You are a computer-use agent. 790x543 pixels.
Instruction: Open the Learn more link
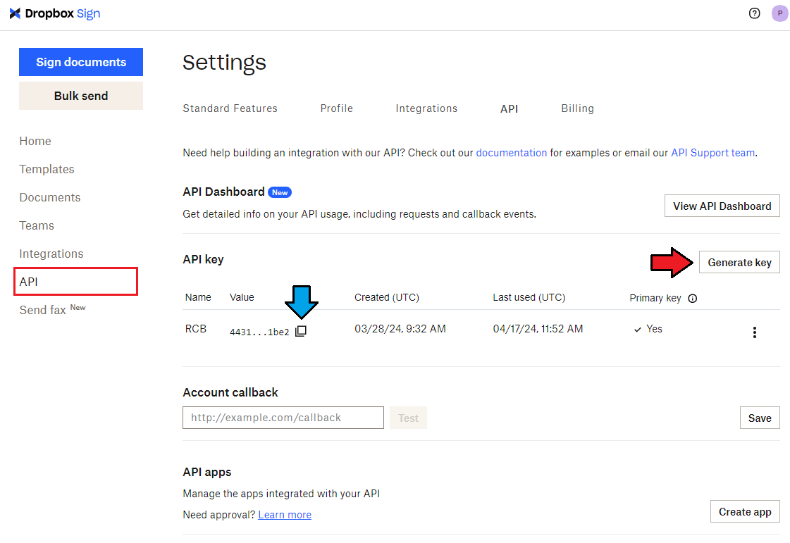pos(285,515)
